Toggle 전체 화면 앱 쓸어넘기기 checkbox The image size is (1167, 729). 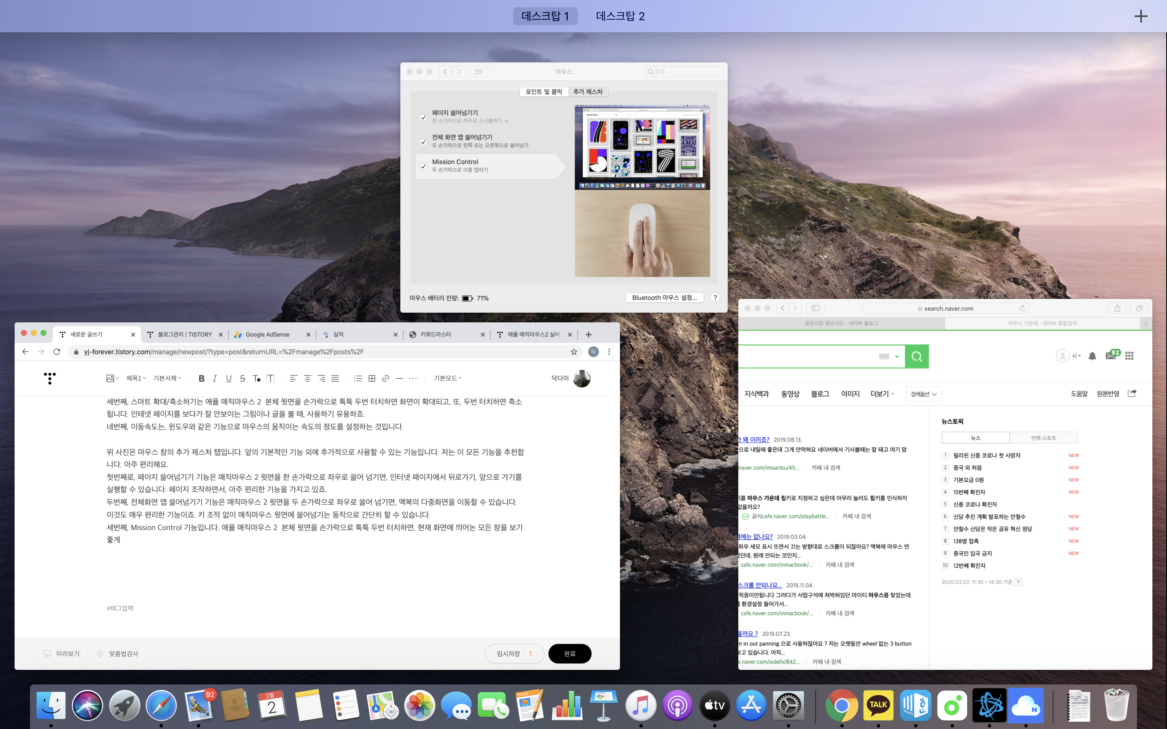click(423, 142)
